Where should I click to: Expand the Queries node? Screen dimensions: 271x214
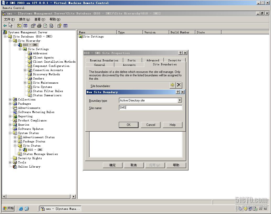10,125
